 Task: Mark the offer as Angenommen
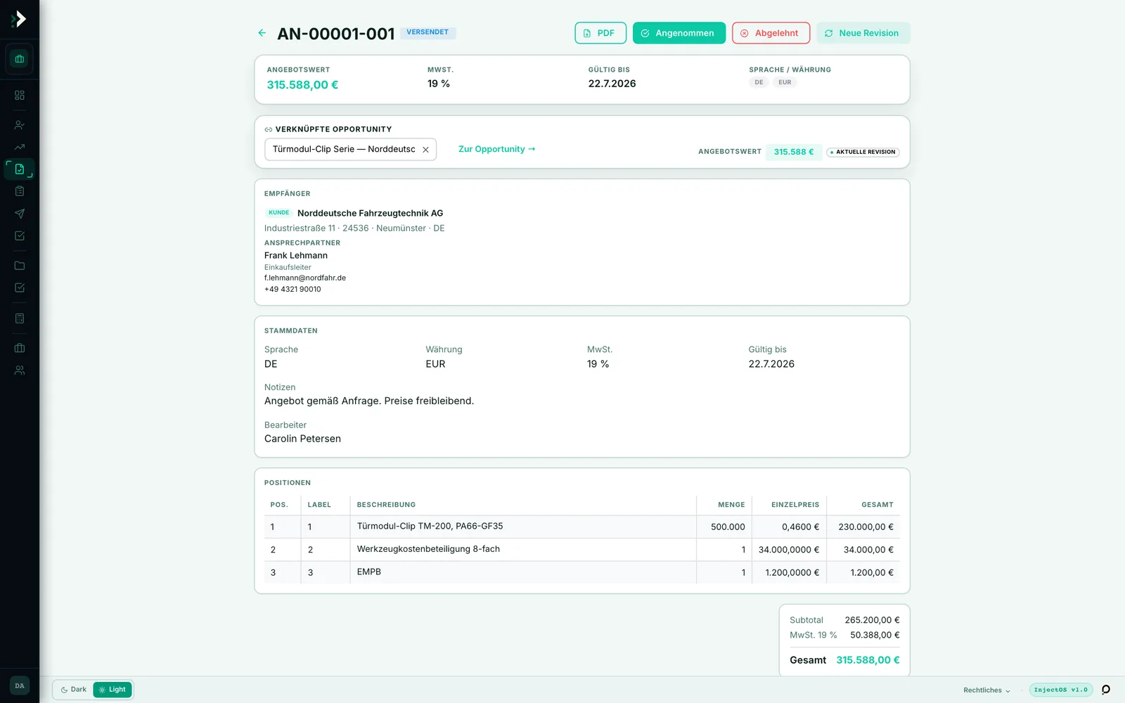tap(679, 33)
